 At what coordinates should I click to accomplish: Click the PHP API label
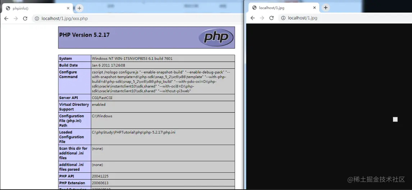point(67,176)
